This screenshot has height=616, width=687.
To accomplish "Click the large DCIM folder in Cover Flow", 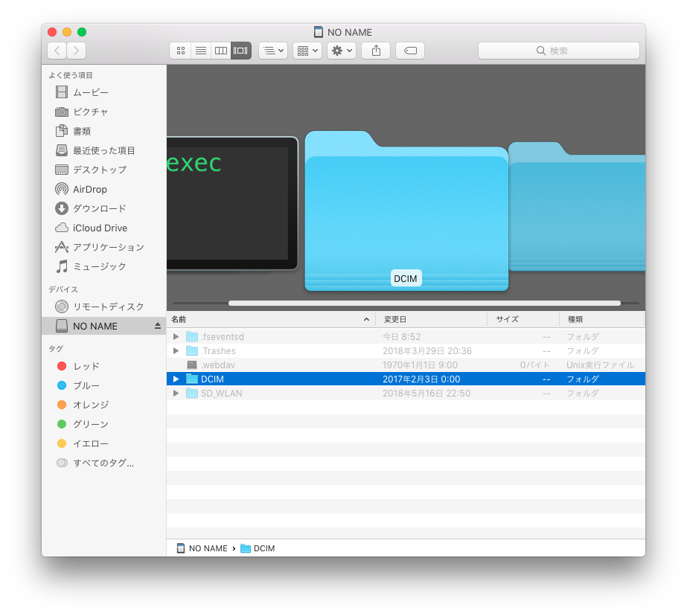I will pyautogui.click(x=406, y=211).
